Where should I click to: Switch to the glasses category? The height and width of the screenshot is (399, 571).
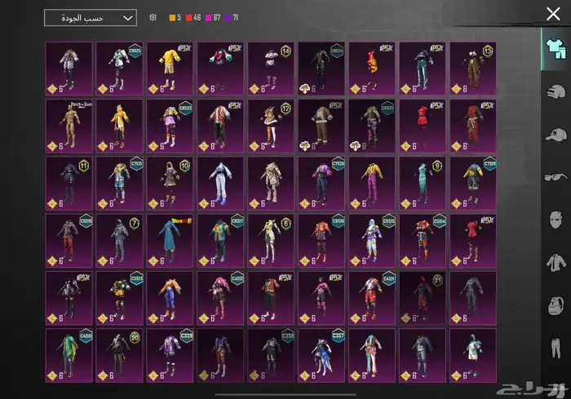(x=554, y=176)
